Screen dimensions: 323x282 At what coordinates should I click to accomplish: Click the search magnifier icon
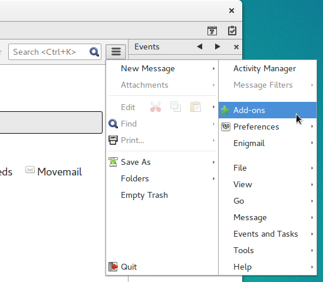coord(94,52)
